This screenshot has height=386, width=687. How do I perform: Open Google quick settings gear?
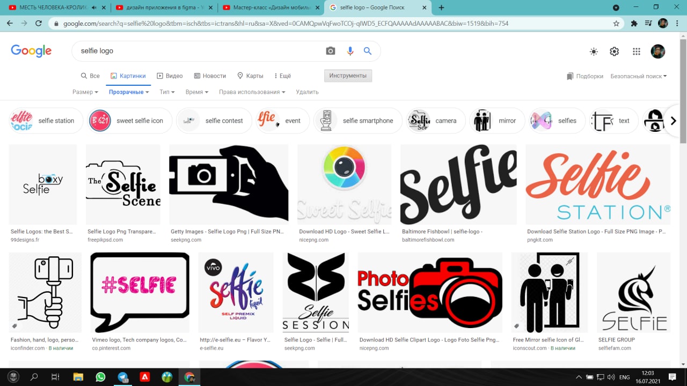(x=615, y=51)
